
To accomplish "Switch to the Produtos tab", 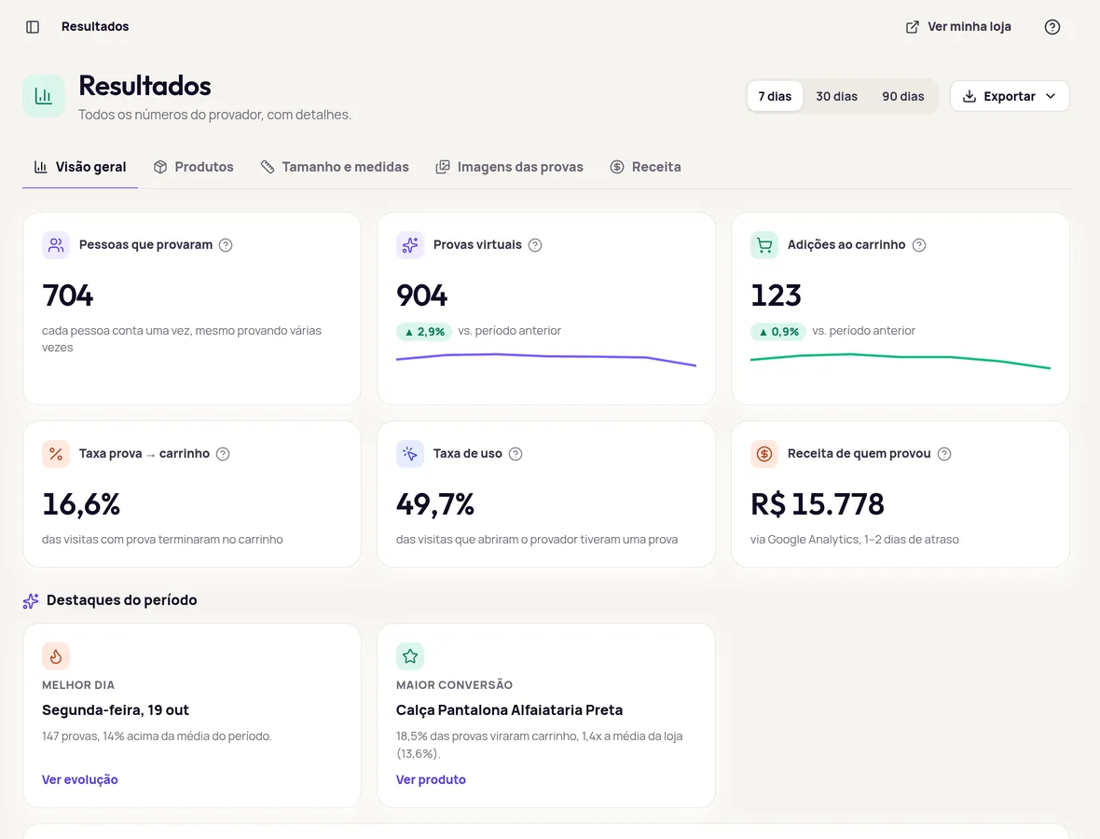I will 194,167.
